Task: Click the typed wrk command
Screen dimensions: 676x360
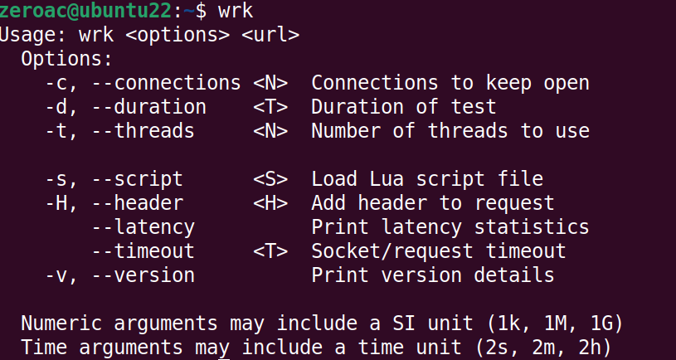Action: [236, 12]
